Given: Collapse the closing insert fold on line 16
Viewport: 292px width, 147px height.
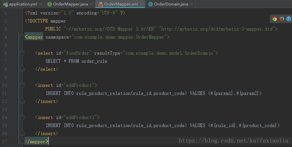Looking at the screenshot, I should tap(22, 133).
